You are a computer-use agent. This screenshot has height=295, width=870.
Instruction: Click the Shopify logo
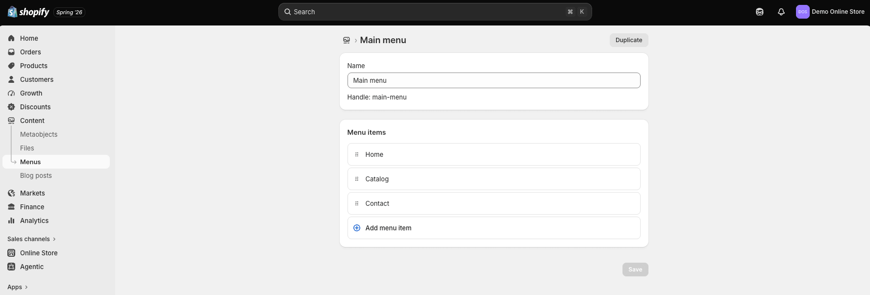(x=28, y=12)
